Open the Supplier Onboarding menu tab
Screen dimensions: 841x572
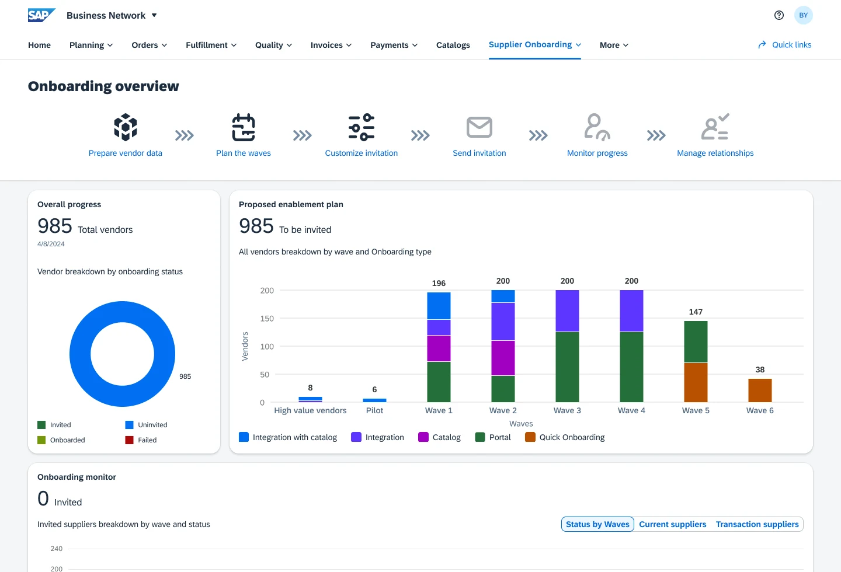(x=535, y=45)
